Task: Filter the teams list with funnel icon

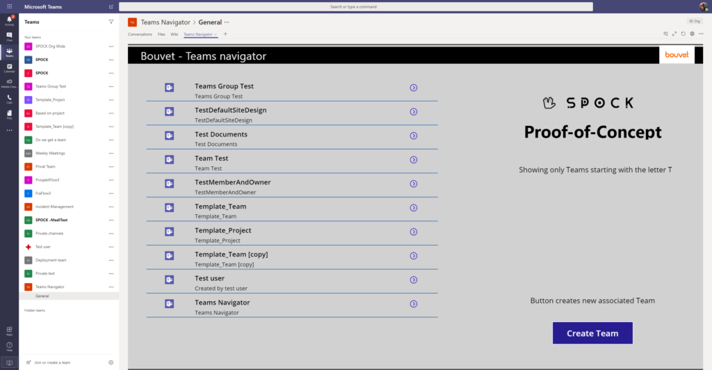Action: [x=111, y=22]
